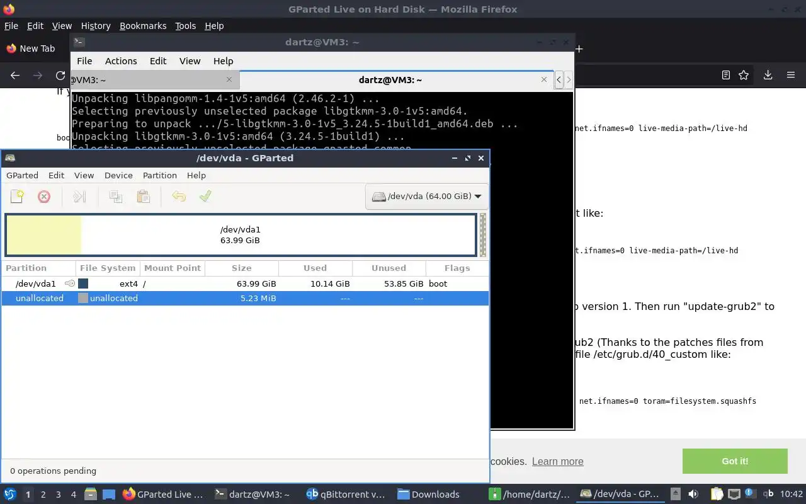Click the qBittorrent tray icon
The image size is (806, 504).
768,495
